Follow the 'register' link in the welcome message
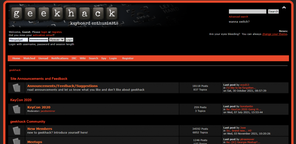 point(57,32)
